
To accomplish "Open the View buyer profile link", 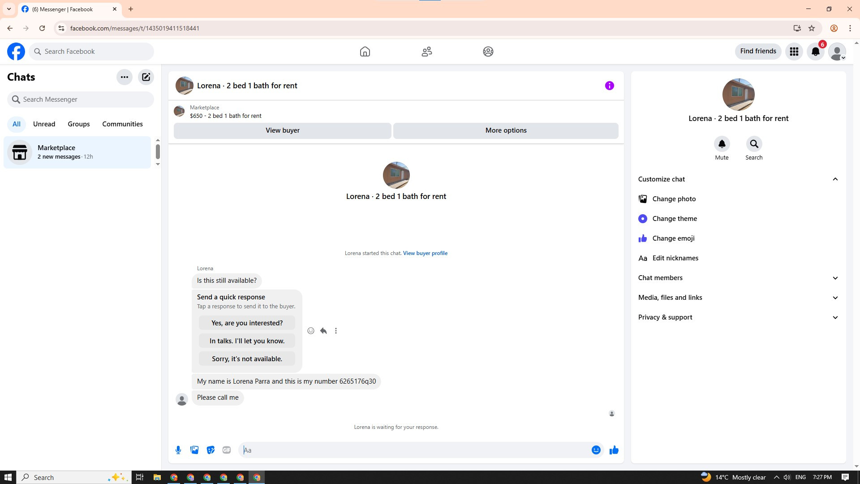I will (x=425, y=253).
